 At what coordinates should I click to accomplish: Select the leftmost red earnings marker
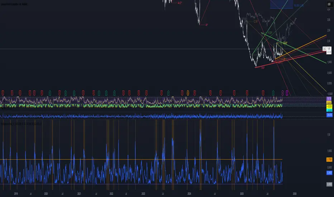tap(3, 93)
